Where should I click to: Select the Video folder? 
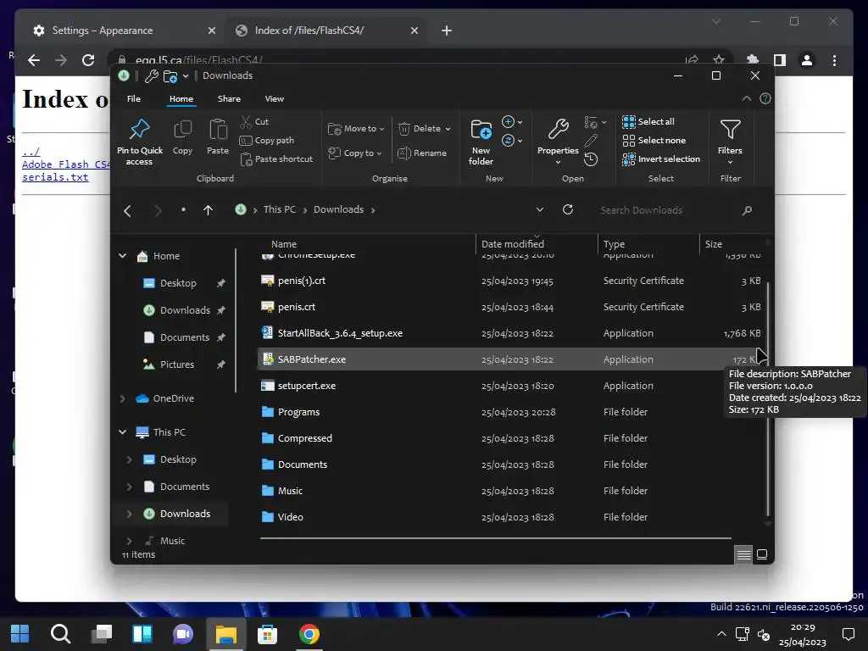pyautogui.click(x=510, y=517)
